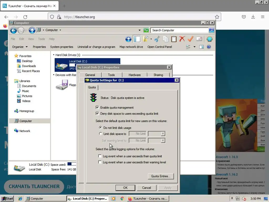The image size is (269, 202).
Task: Click the Save to Pocket icon in Firefox
Action: (244, 17)
